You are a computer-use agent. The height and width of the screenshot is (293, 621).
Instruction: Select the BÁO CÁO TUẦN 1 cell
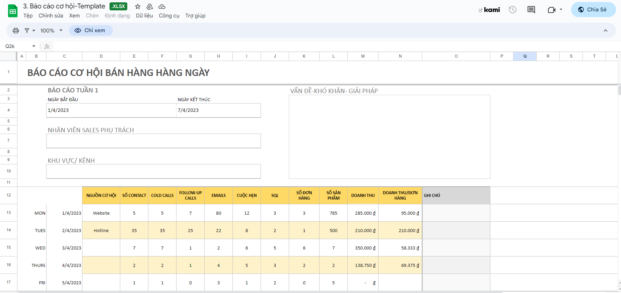click(x=73, y=90)
